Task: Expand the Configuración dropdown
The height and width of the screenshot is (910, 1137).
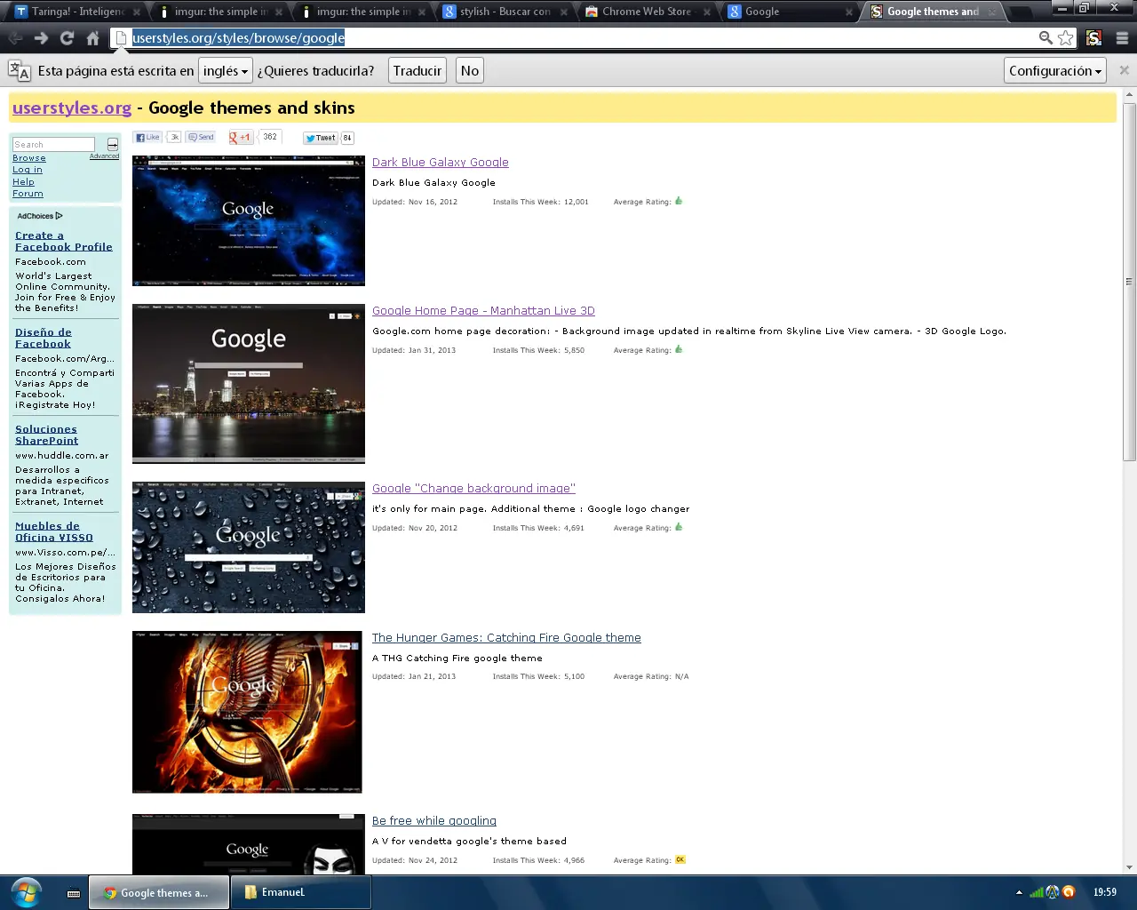Action: point(1055,71)
